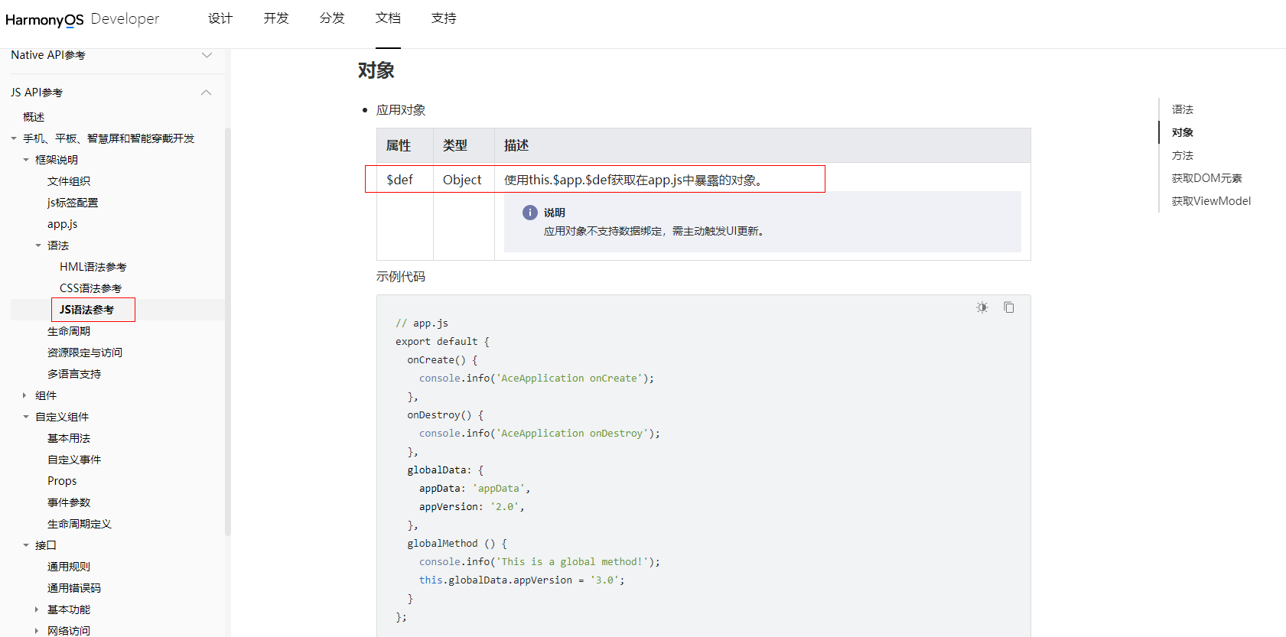
Task: Jump to 对象 in page outline
Action: coord(1183,132)
